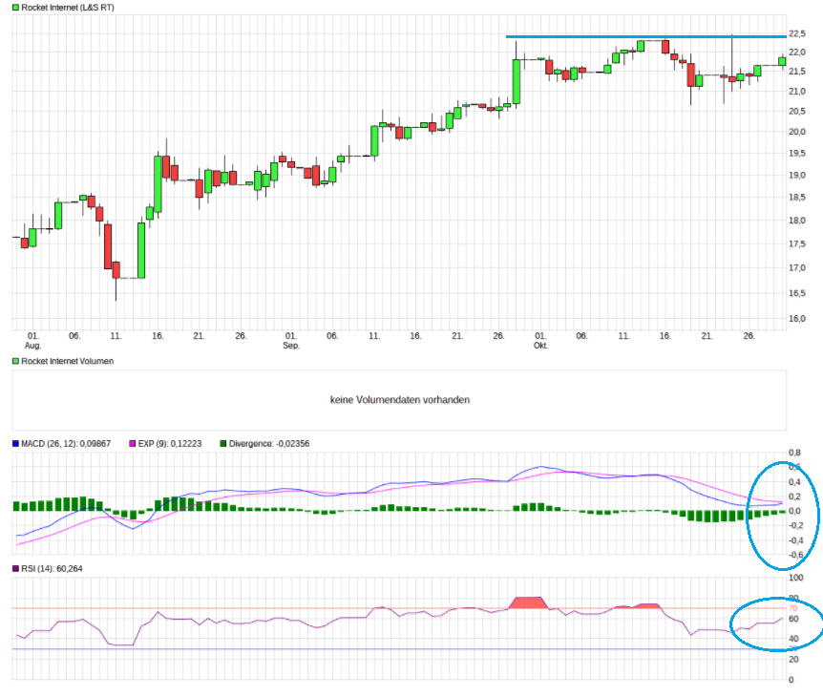Click the Rocket Internet (L&S RT) legend label
Image resolution: width=823 pixels, height=697 pixels.
click(x=67, y=8)
